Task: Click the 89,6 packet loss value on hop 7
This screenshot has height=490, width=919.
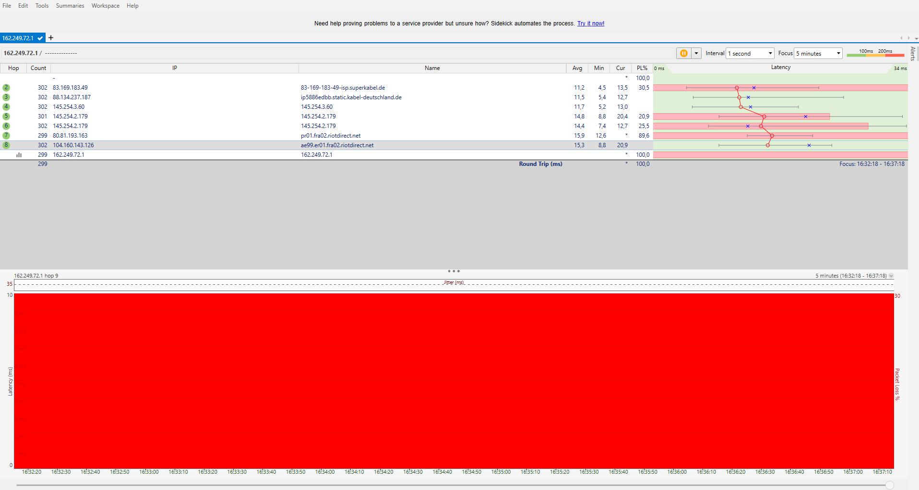Action: coord(644,136)
